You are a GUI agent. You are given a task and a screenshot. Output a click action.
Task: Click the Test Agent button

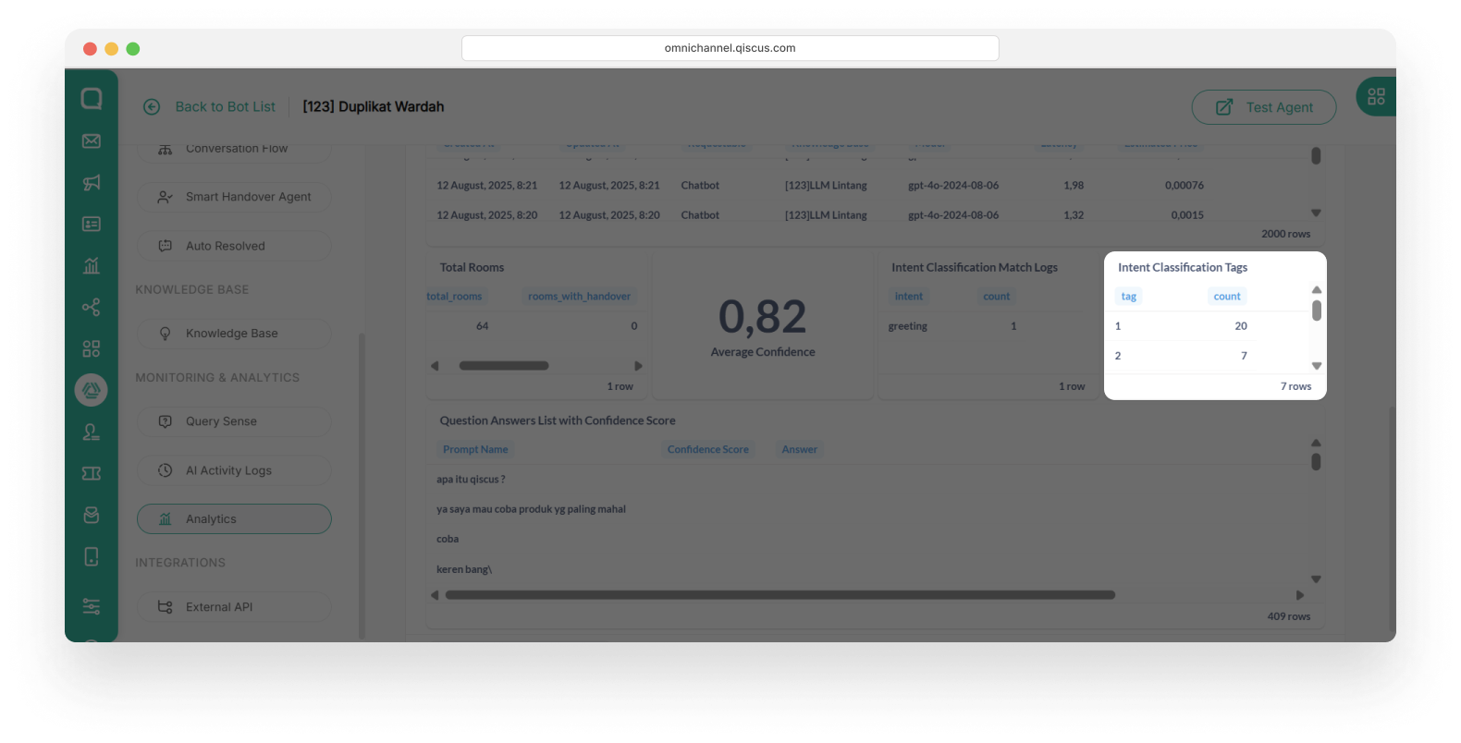(1263, 107)
